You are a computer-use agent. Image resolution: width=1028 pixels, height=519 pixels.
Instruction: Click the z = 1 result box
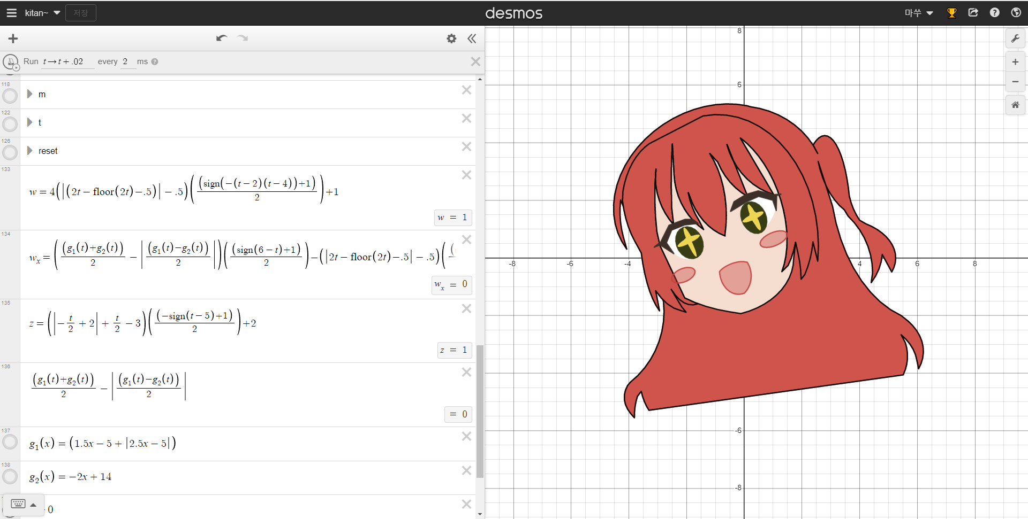455,350
